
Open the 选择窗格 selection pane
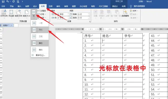tap(125, 13)
